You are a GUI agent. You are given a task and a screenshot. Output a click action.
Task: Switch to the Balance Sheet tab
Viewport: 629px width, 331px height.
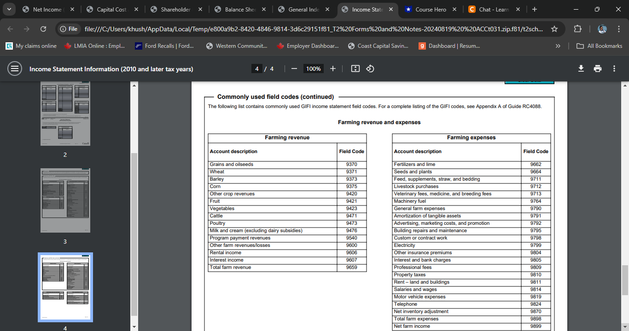coord(236,9)
